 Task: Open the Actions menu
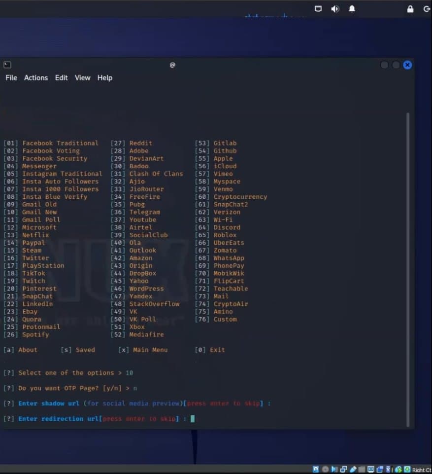pos(36,78)
